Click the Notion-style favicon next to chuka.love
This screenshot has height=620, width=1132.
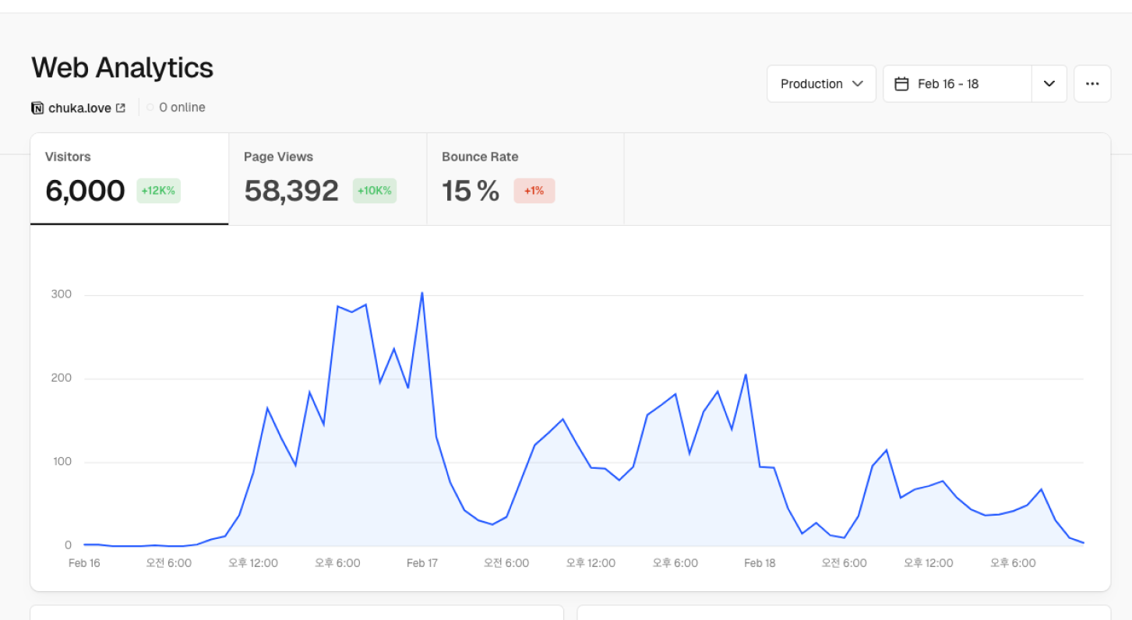click(x=37, y=107)
